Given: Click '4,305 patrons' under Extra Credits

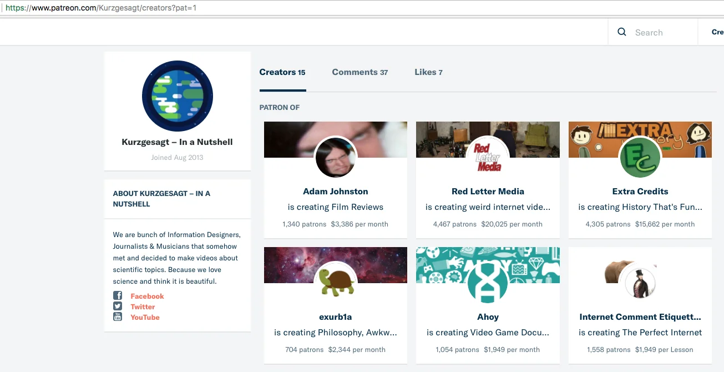Looking at the screenshot, I should pos(608,224).
